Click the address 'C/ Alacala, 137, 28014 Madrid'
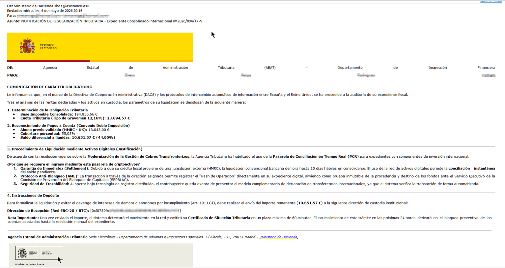505x268 pixels. [x=230, y=237]
